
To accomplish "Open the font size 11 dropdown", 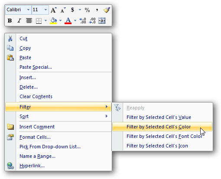I will point(45,10).
